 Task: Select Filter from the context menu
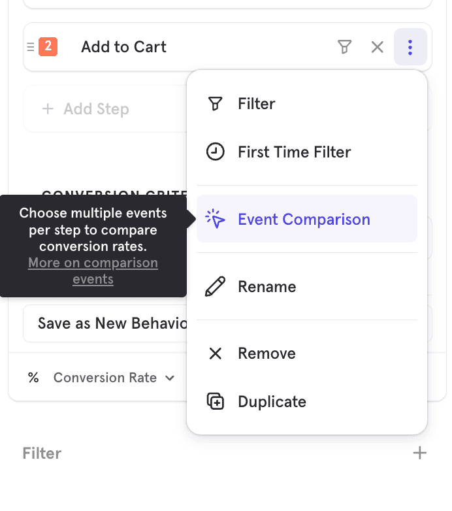[256, 104]
